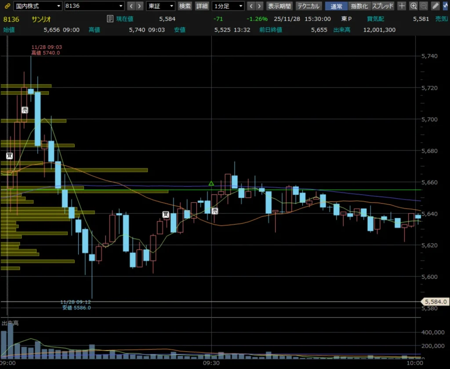450x369 pixels.
Task: Switch chart to スプレッド mode
Action: [382, 6]
